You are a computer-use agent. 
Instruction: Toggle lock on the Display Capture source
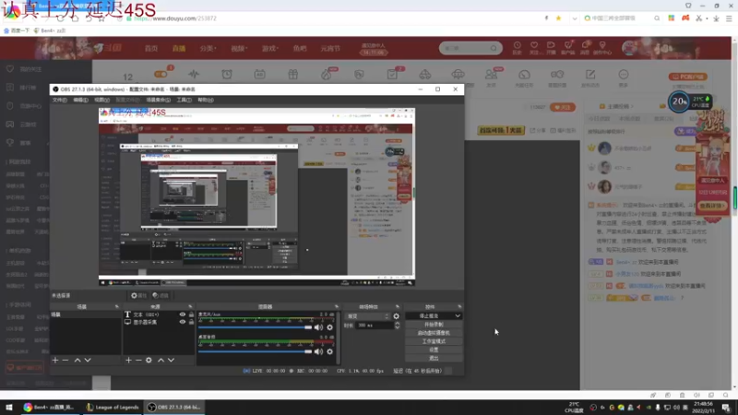point(191,322)
